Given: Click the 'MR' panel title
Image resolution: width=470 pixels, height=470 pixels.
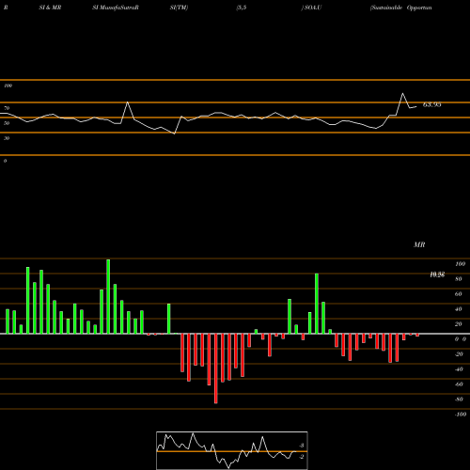Looking at the screenshot, I should pyautogui.click(x=419, y=244).
